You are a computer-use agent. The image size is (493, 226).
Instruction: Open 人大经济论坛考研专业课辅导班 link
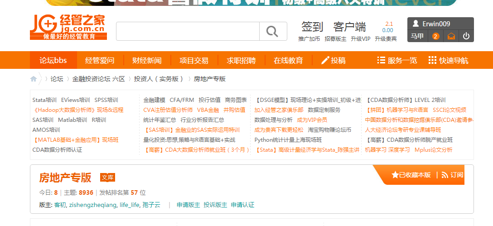403,130
